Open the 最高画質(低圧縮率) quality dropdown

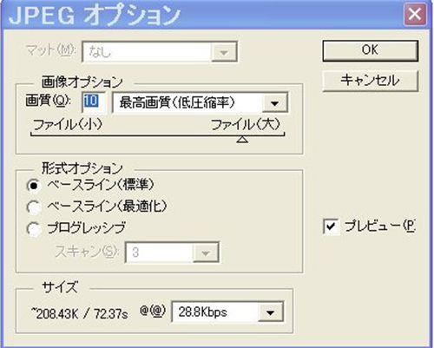[x=275, y=103]
